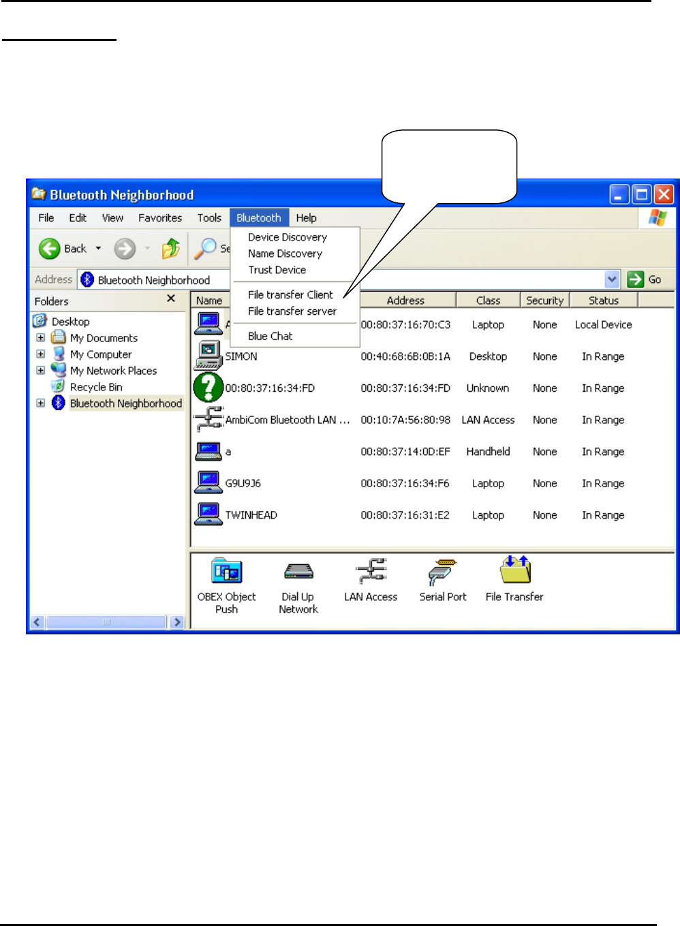Click the Windows flag logo icon
The height and width of the screenshot is (926, 680).
coord(658,217)
